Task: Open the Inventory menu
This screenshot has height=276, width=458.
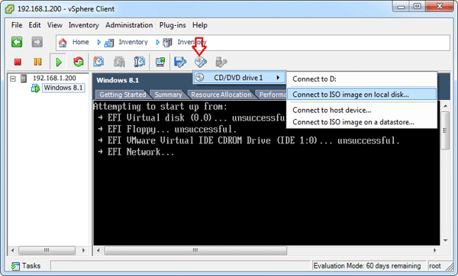Action: pos(83,25)
